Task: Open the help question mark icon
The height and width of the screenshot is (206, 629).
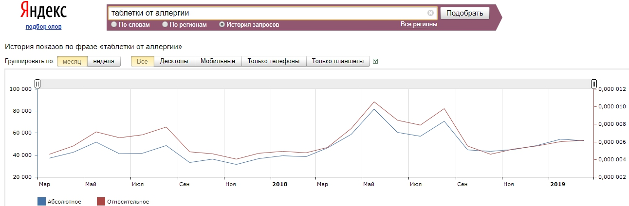Action: coord(375,61)
